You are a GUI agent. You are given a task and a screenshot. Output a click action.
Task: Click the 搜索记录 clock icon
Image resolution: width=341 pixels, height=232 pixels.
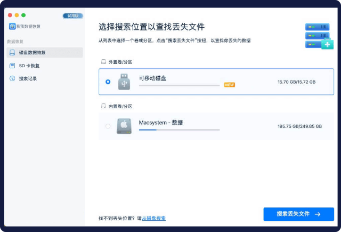pos(12,78)
